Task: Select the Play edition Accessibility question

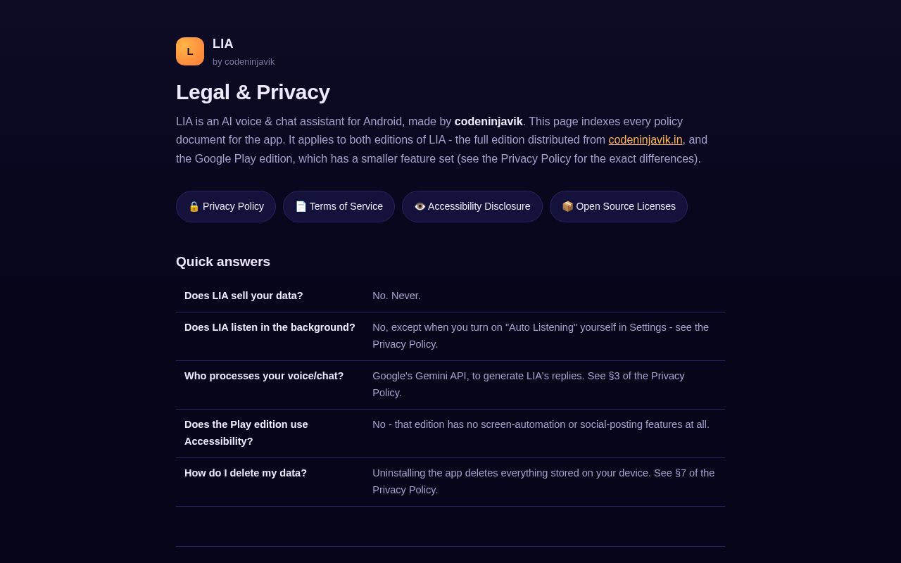Action: 246,433
